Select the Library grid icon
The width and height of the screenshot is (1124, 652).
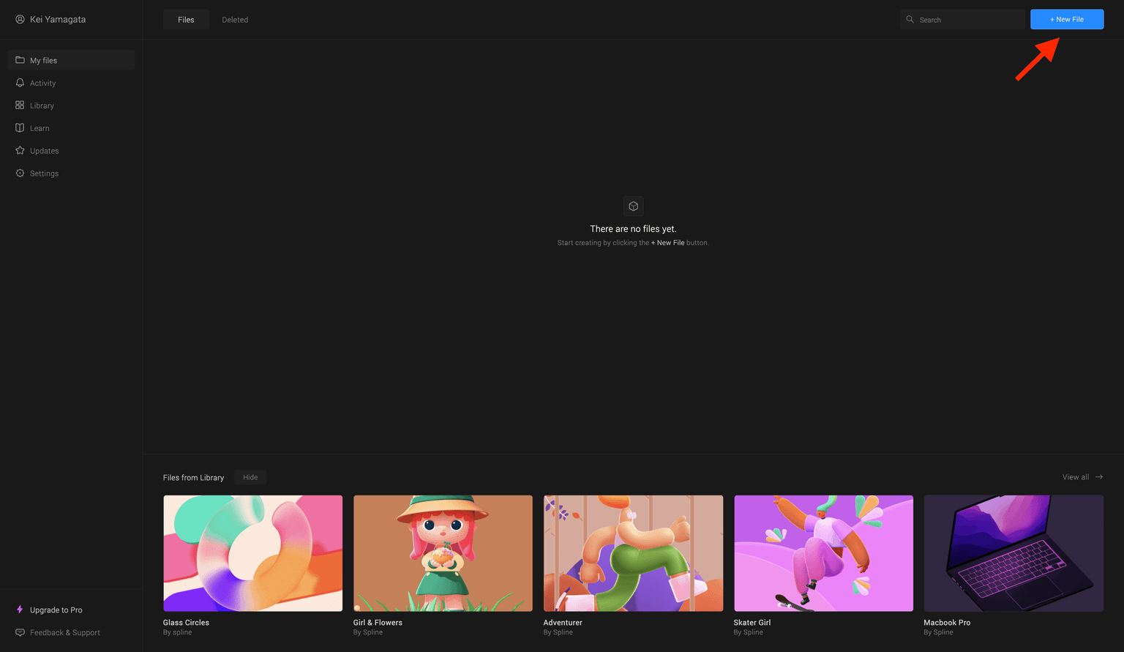pyautogui.click(x=20, y=105)
